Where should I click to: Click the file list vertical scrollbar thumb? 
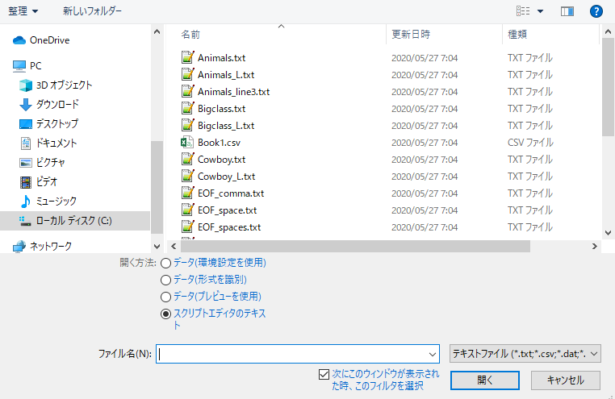(608, 87)
